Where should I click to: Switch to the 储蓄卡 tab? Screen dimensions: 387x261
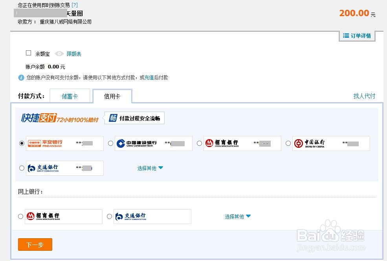(x=70, y=95)
